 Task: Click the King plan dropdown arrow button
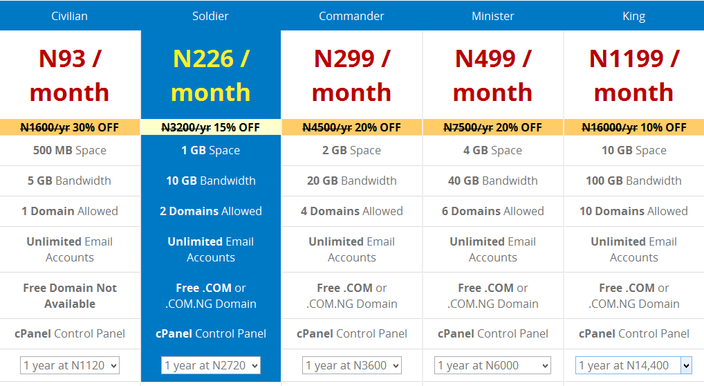(x=686, y=365)
